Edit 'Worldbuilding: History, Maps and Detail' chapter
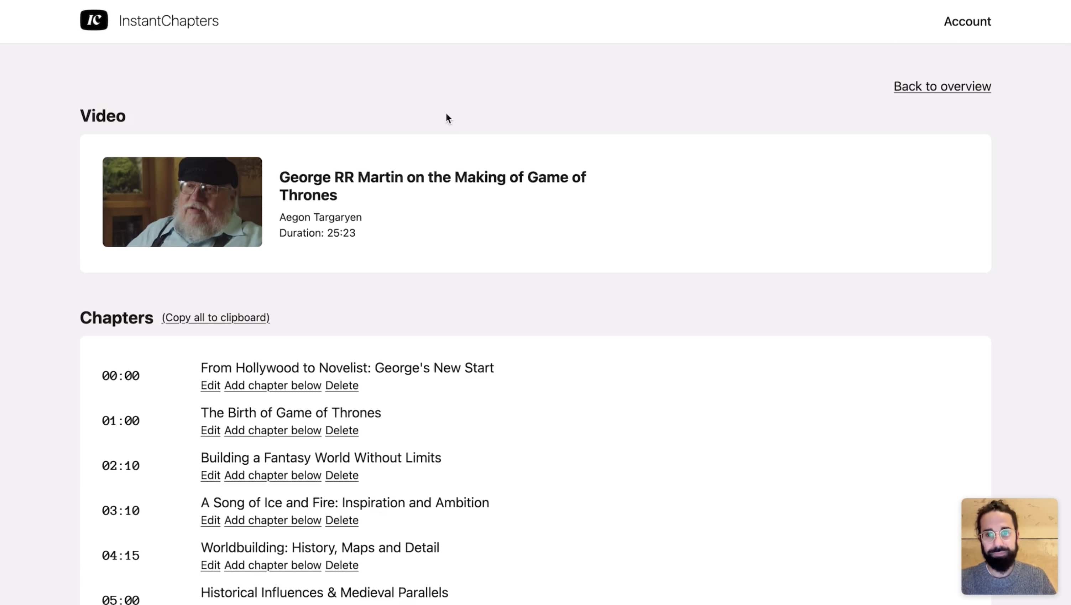This screenshot has height=605, width=1071. (210, 565)
